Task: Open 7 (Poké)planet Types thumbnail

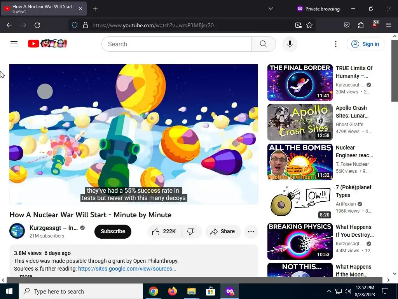Action: [300, 201]
